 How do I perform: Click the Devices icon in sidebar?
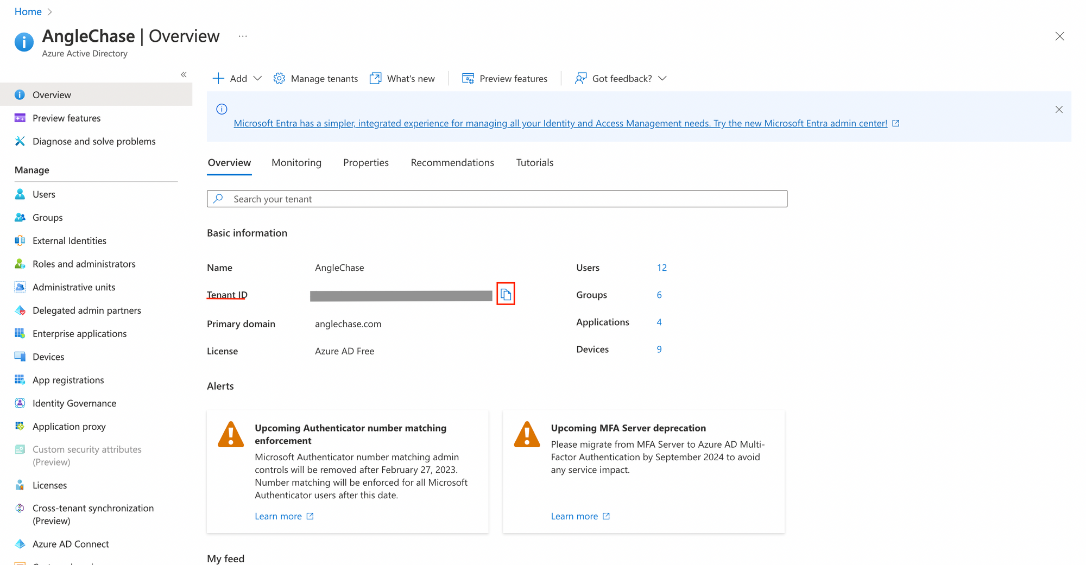pyautogui.click(x=20, y=357)
